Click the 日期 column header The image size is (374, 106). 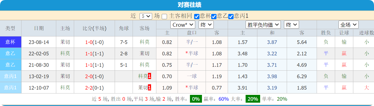coord(39,28)
